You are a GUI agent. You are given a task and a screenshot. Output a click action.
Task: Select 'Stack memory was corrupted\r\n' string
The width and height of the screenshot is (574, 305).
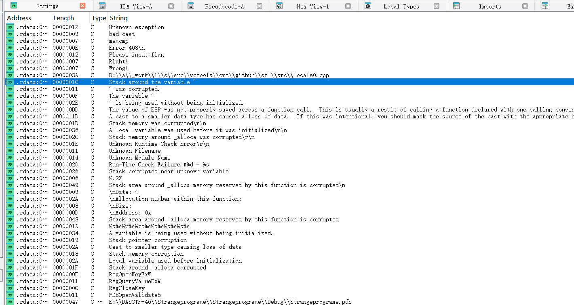tap(157, 123)
